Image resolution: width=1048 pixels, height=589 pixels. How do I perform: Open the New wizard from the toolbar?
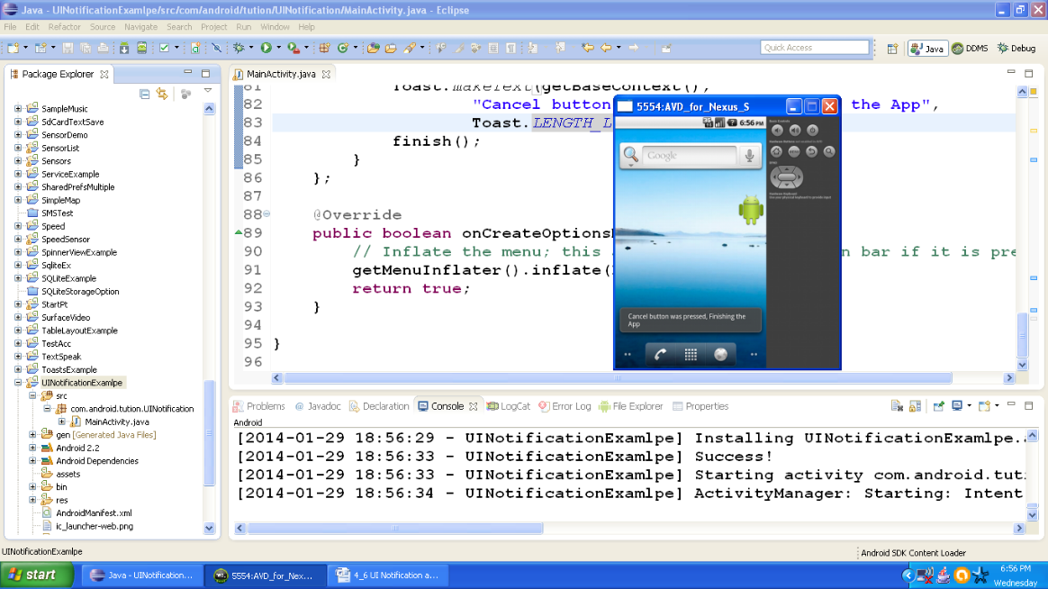click(13, 47)
